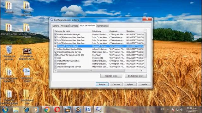
Task: Uncheck Microsoft Security Client startup item
Action: tap(56, 46)
